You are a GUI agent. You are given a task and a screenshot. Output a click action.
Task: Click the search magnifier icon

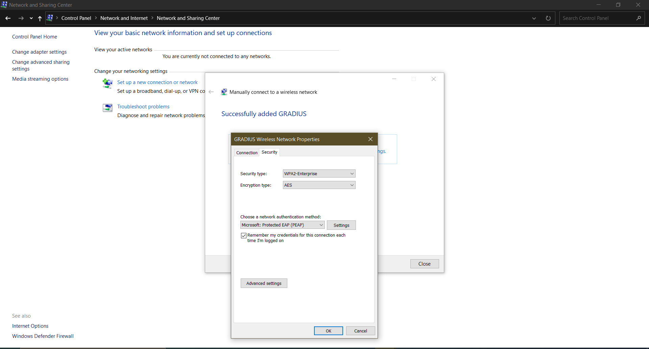[x=639, y=18]
